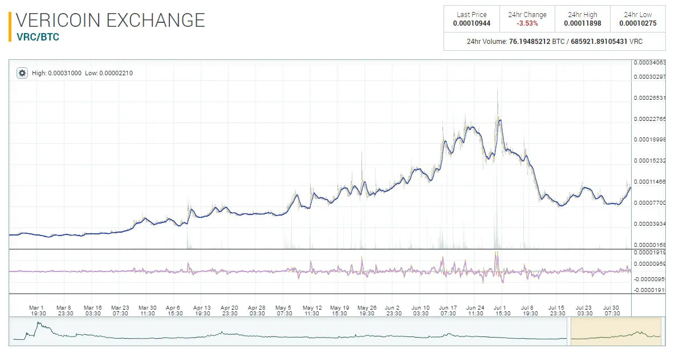Click 24hr Volume VRC figure 685921.89105431
This screenshot has height=353, width=679.
tap(599, 42)
